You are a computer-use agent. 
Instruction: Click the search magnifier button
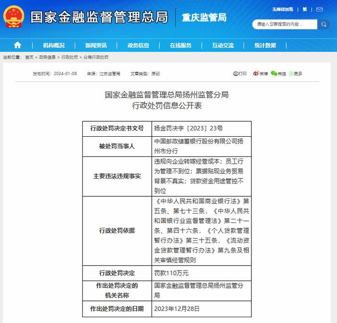[x=324, y=24]
